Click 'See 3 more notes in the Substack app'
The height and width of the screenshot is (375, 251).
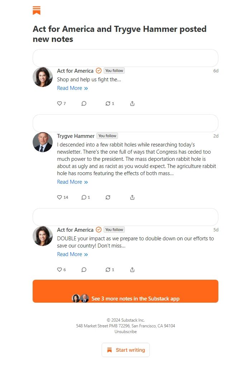(126, 291)
